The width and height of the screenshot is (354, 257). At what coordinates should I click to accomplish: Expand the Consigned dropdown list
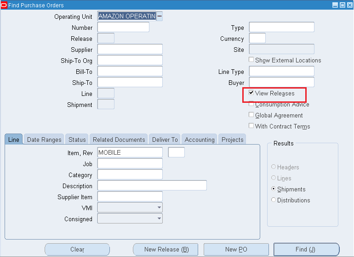coord(159,218)
